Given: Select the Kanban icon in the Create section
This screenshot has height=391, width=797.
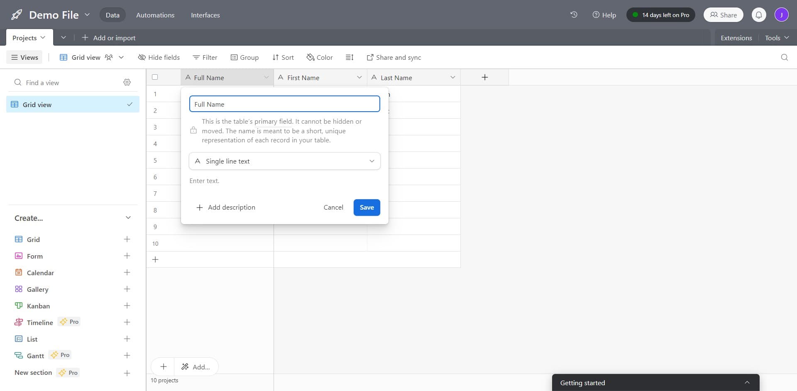Looking at the screenshot, I should [x=19, y=306].
